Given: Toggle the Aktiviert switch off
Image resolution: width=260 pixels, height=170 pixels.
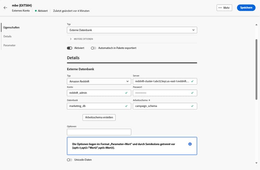Looking at the screenshot, I should click(69, 48).
